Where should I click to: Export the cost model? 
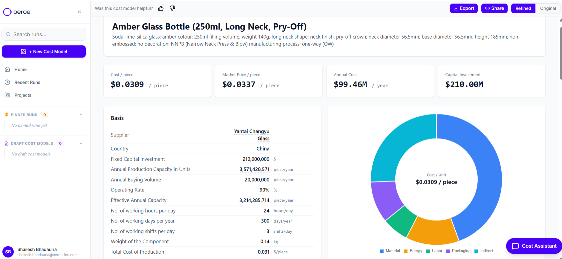[464, 8]
